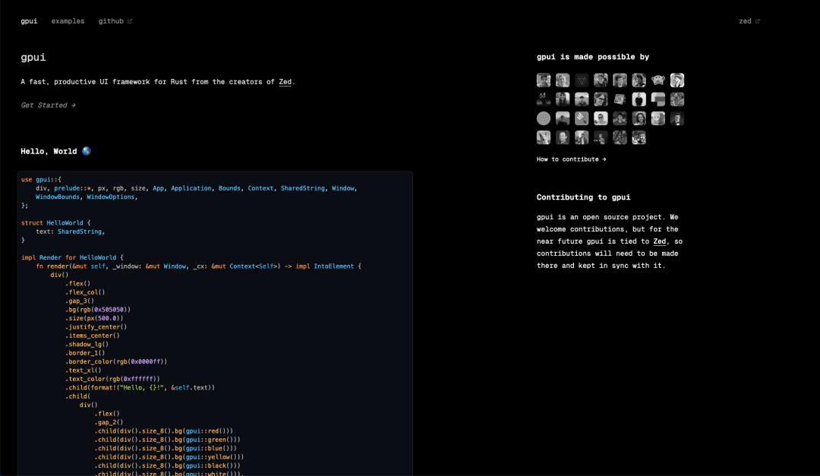The height and width of the screenshot is (476, 820).
Task: Follow the Zed link in Contributing paragraph
Action: tap(660, 241)
